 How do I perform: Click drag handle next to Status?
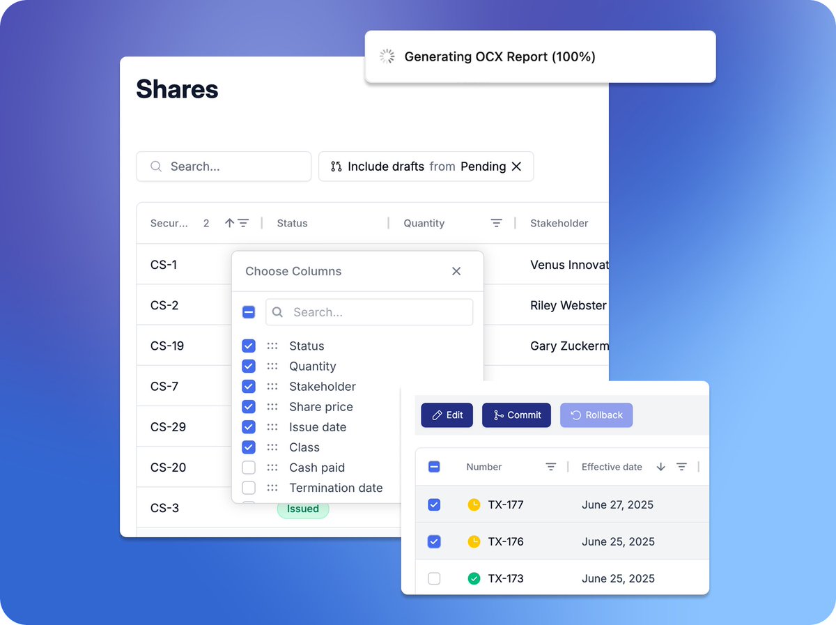coord(272,346)
